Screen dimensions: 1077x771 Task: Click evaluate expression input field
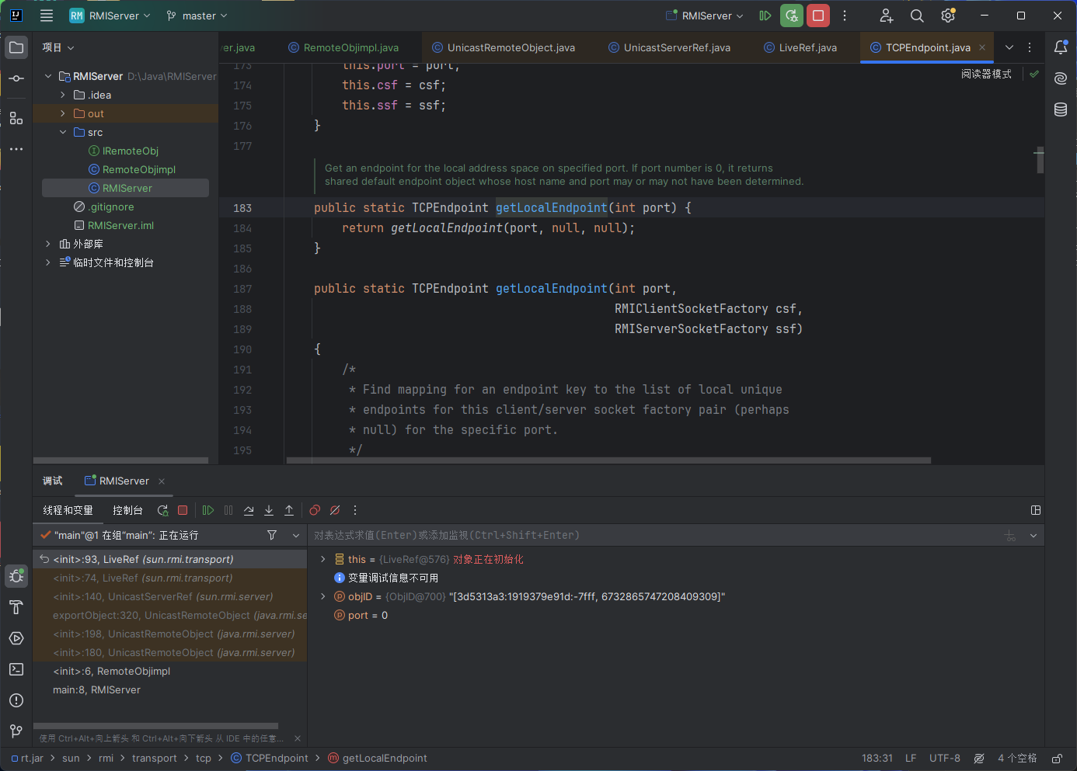pyautogui.click(x=653, y=535)
